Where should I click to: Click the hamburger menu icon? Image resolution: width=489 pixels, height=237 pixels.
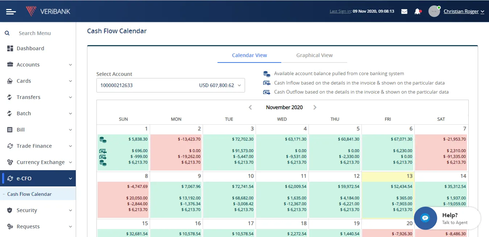(x=11, y=12)
